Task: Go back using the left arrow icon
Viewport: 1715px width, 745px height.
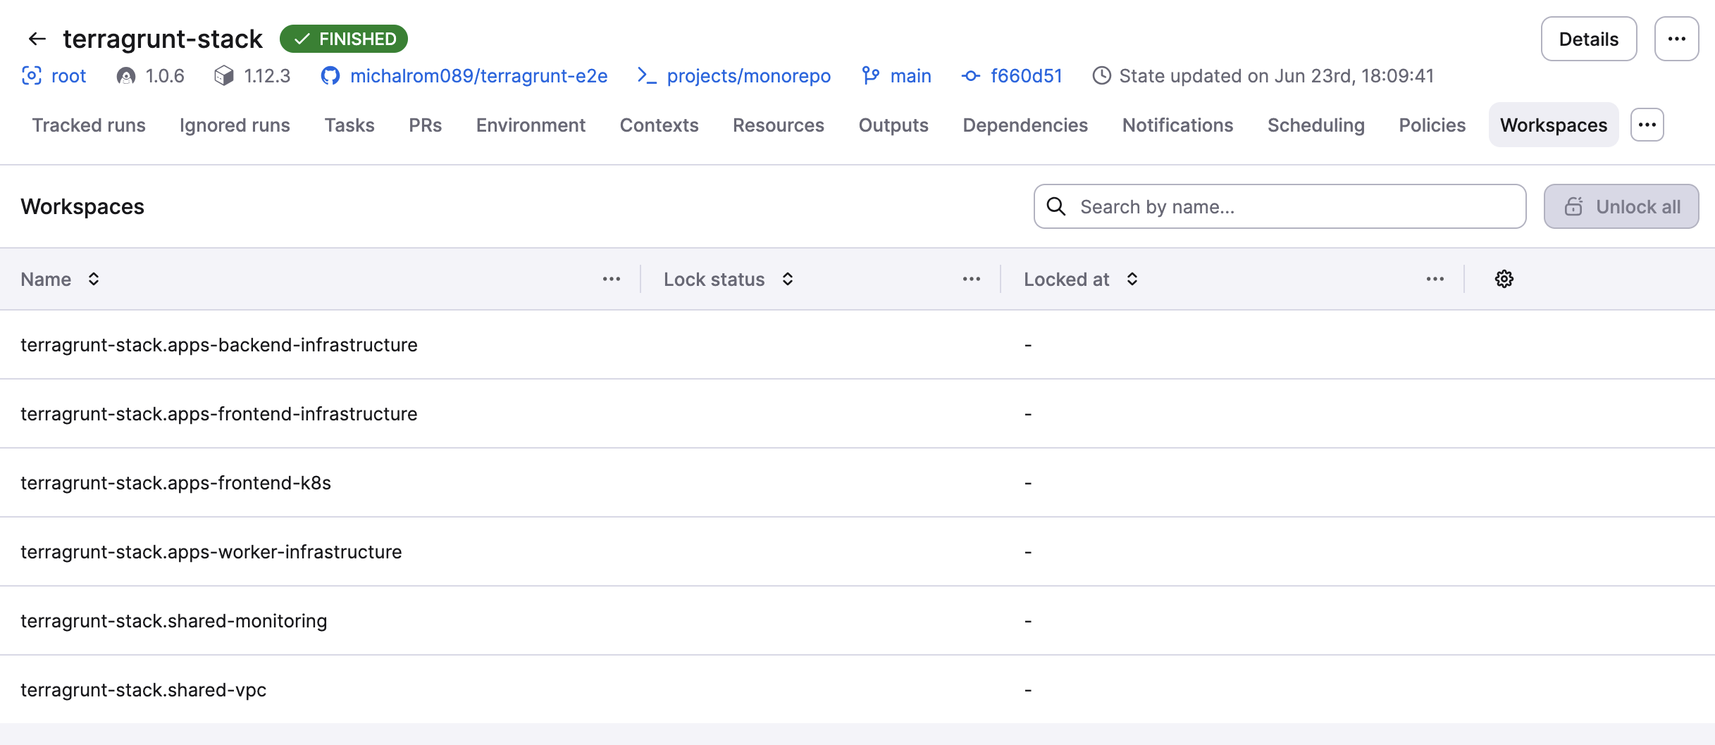Action: 37,39
